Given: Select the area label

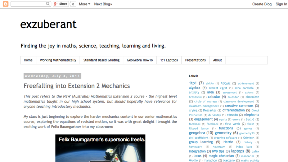Looking at the screenshot, I should [x=210, y=92].
